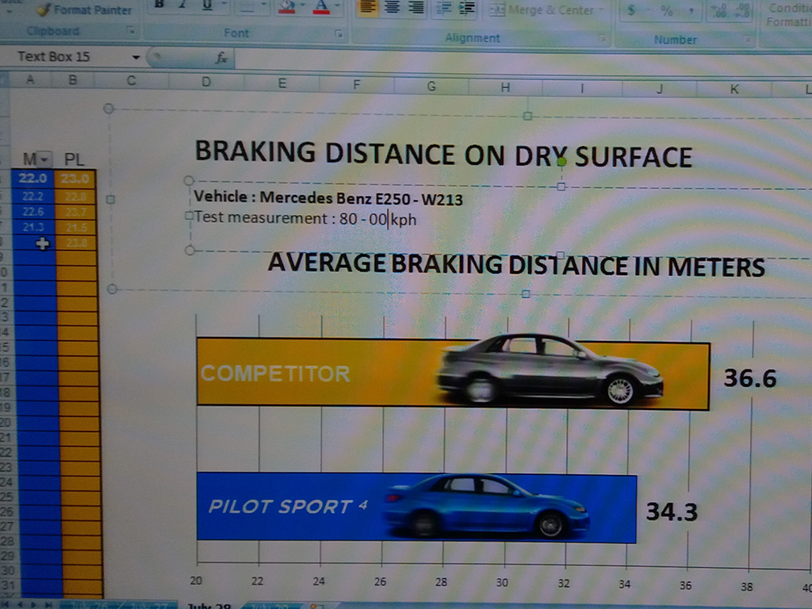Switch to the July 26 sheet tab
Viewport: 812px width, 609px height.
pyautogui.click(x=89, y=606)
